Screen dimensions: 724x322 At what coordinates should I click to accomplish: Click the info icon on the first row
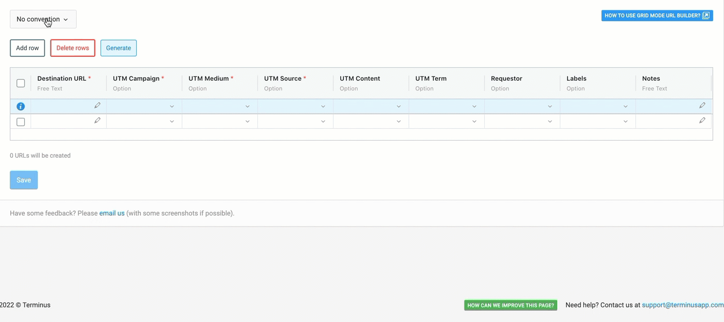click(20, 106)
